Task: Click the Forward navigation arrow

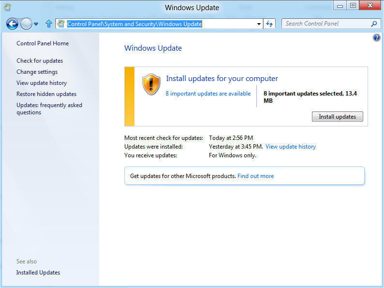Action: click(x=26, y=24)
